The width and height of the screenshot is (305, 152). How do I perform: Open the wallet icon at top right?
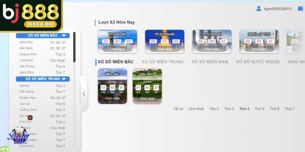pyautogui.click(x=300, y=8)
